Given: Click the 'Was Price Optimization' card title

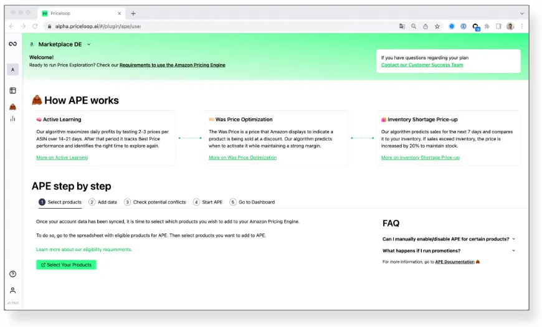Looking at the screenshot, I should (x=244, y=119).
